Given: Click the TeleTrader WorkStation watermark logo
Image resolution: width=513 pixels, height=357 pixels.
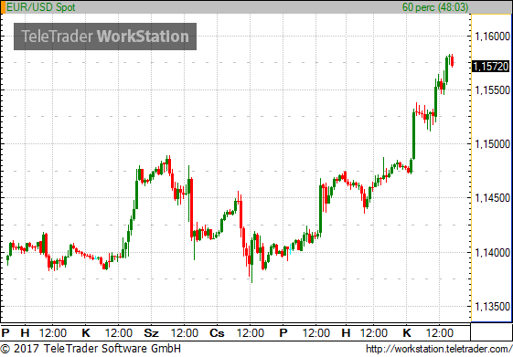Looking at the screenshot, I should [105, 37].
